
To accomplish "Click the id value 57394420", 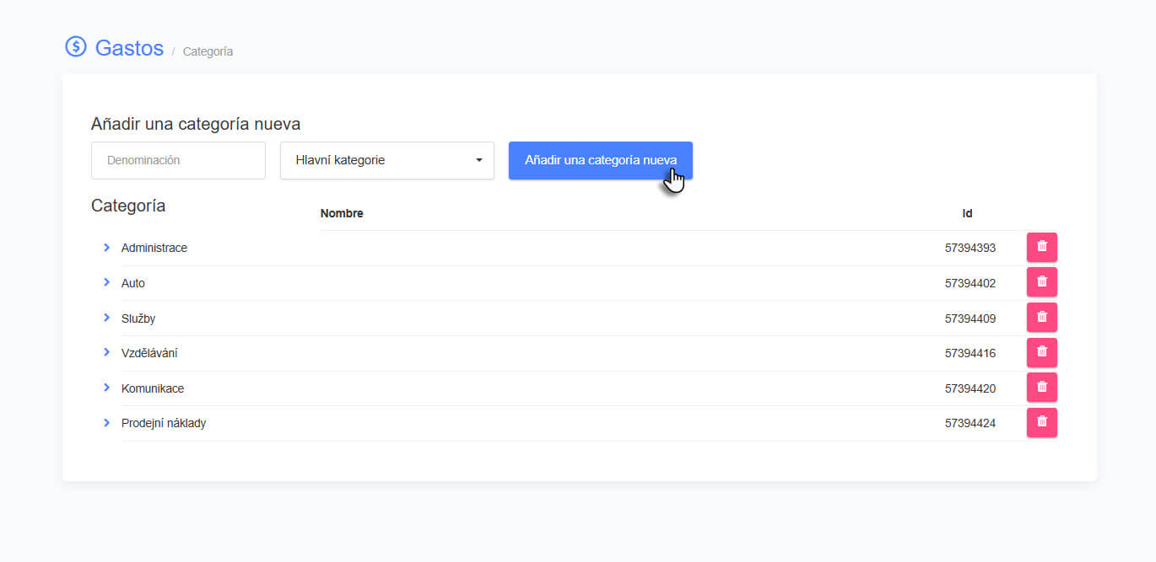I will pyautogui.click(x=970, y=388).
